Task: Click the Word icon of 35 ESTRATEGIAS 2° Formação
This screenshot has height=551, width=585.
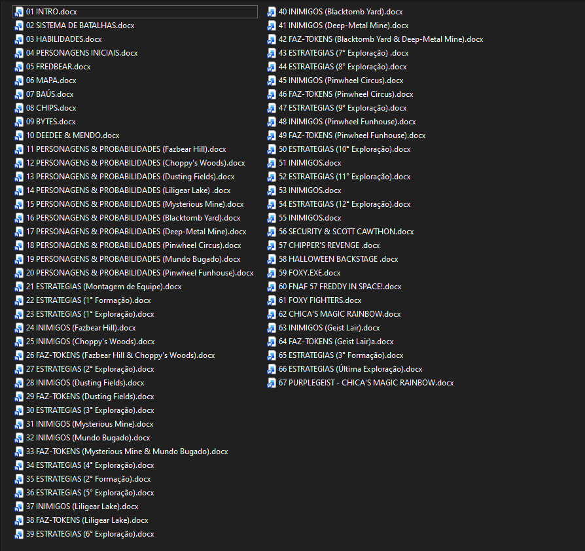Action: coord(19,479)
